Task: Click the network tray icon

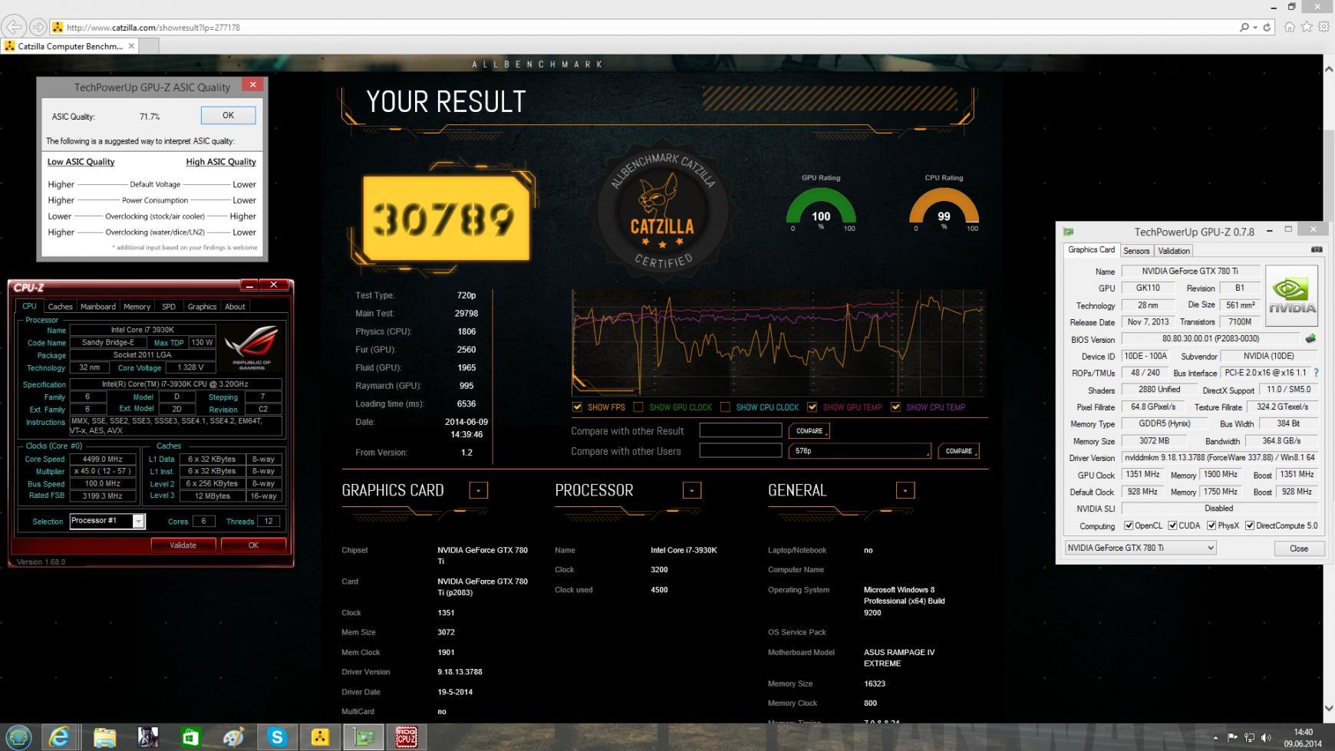Action: tap(1249, 737)
